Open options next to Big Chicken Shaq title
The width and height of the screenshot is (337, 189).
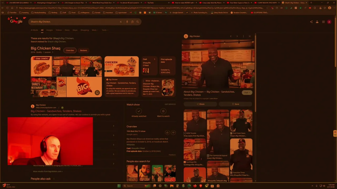coord(52,52)
